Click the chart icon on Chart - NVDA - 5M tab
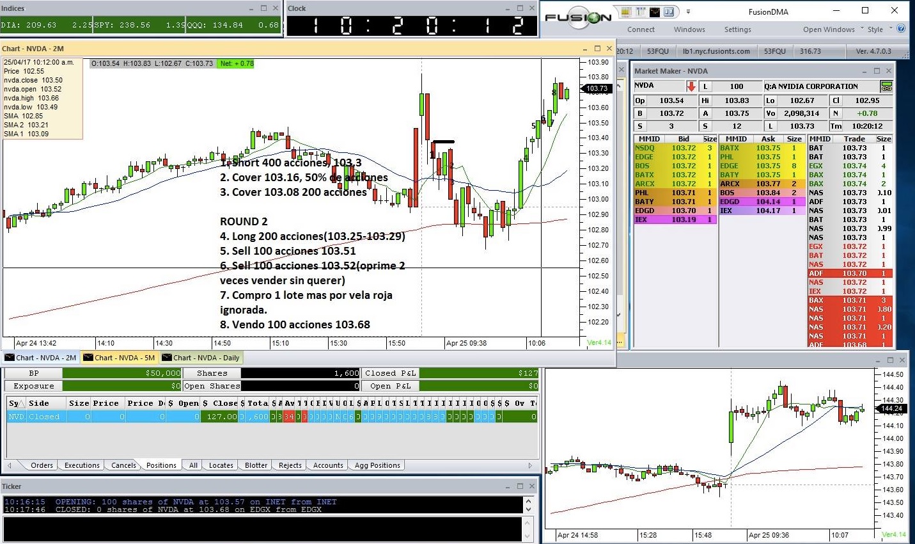 pos(88,358)
